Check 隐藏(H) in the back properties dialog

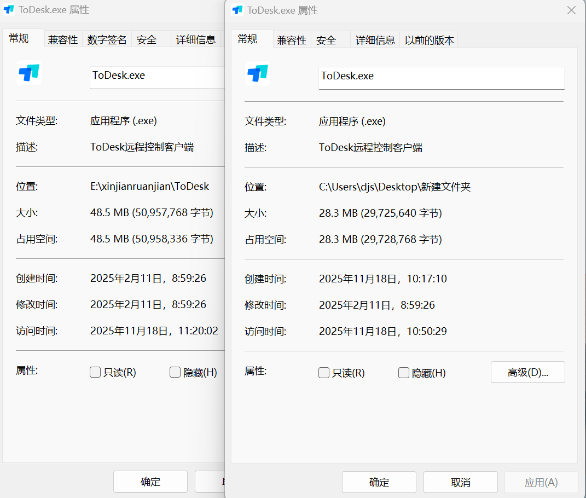175,372
